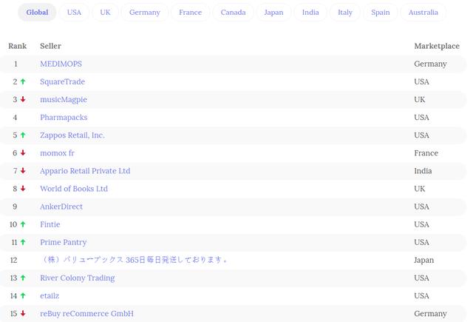Click rank number 12
The width and height of the screenshot is (473, 322).
click(x=14, y=260)
